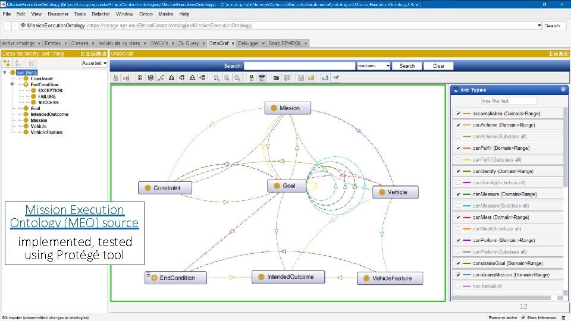
Task: Toggle the Show Inferences checkbox
Action: [523, 317]
